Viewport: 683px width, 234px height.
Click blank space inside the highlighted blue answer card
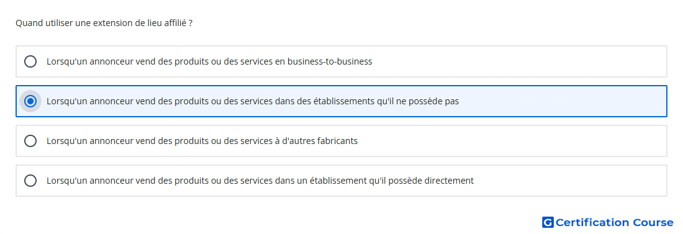tap(562, 101)
